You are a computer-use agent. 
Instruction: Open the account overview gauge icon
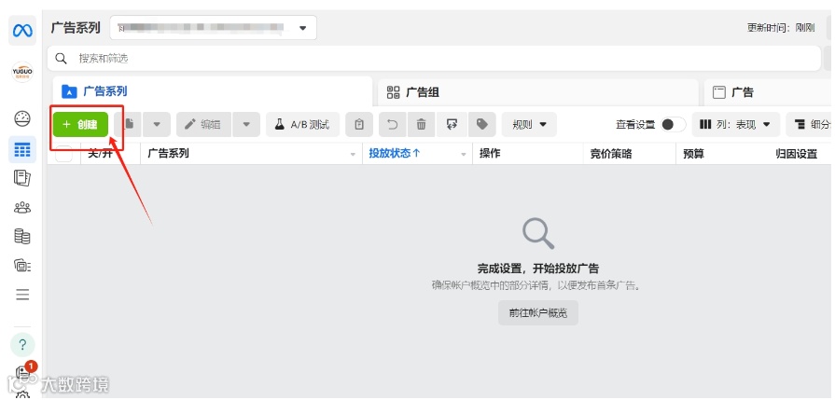[x=22, y=118]
